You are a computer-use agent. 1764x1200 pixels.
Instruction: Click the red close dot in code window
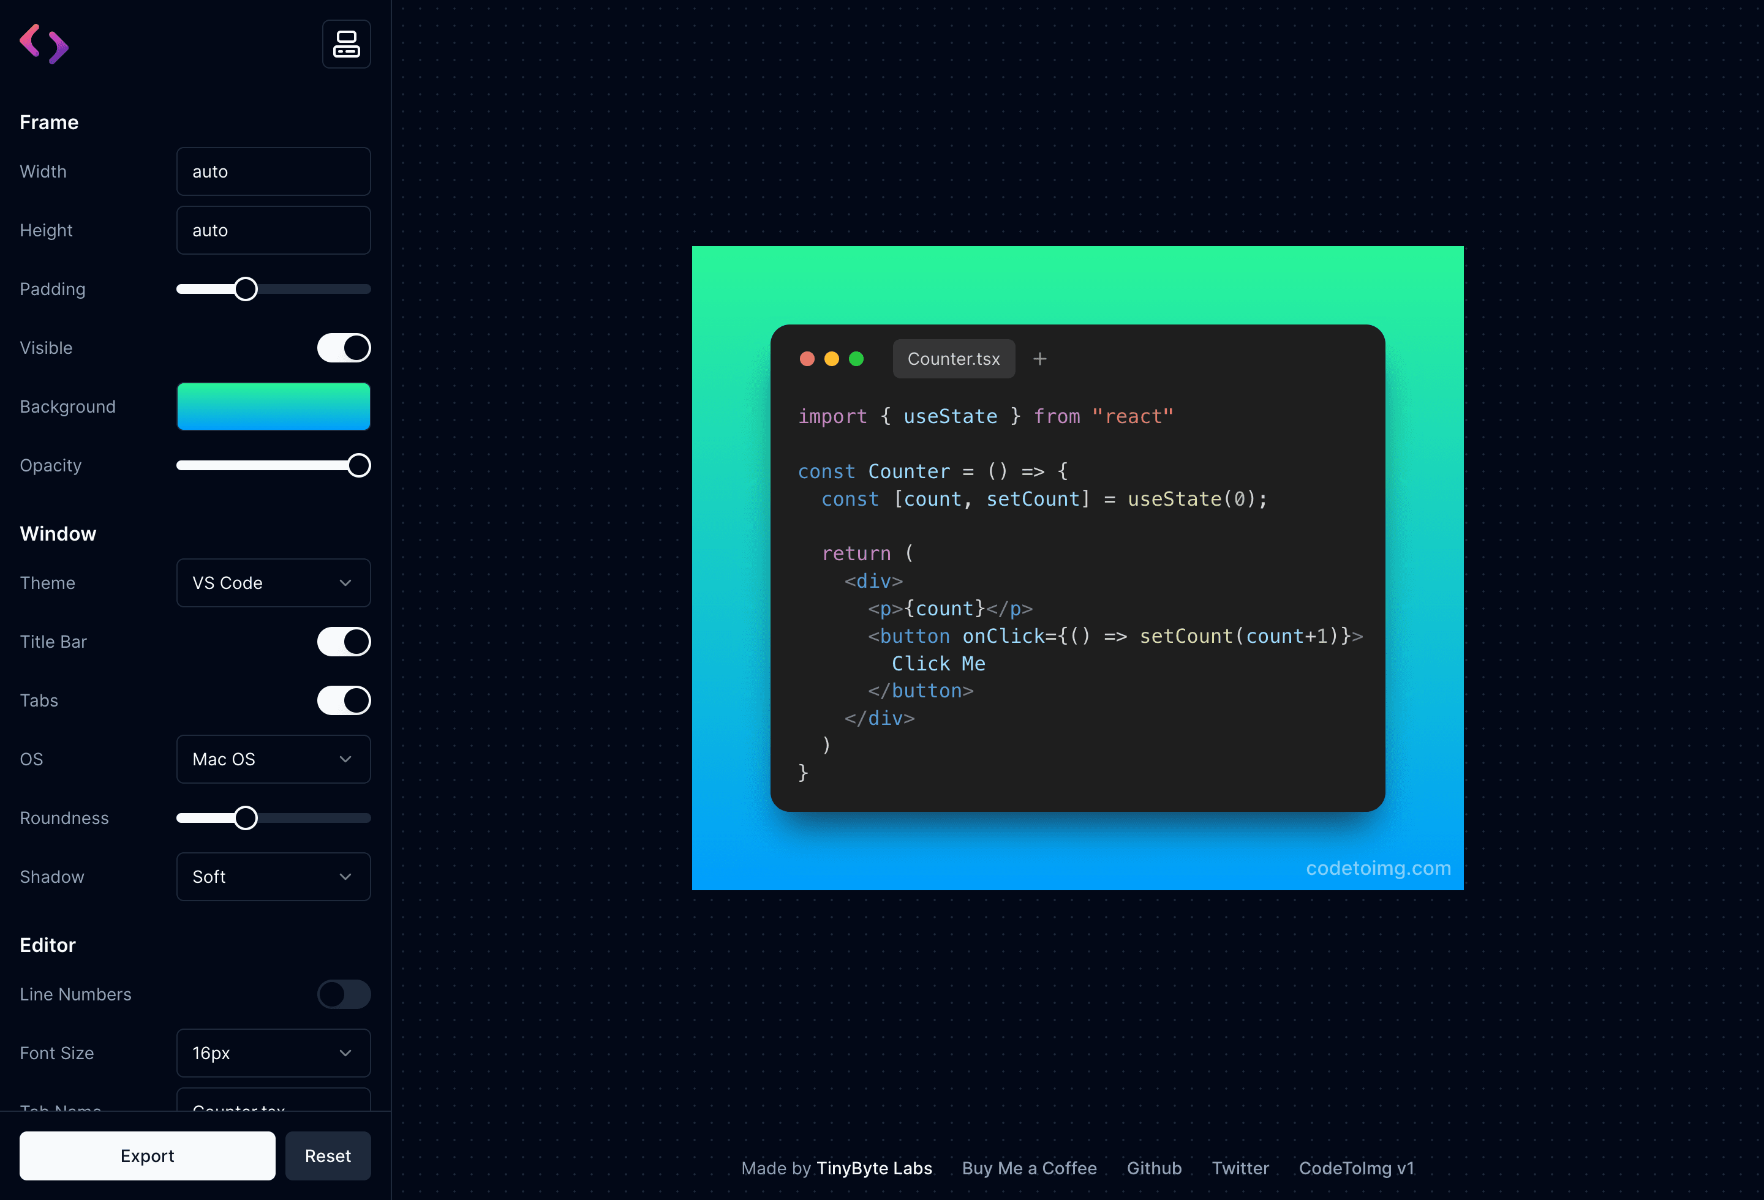pyautogui.click(x=807, y=359)
